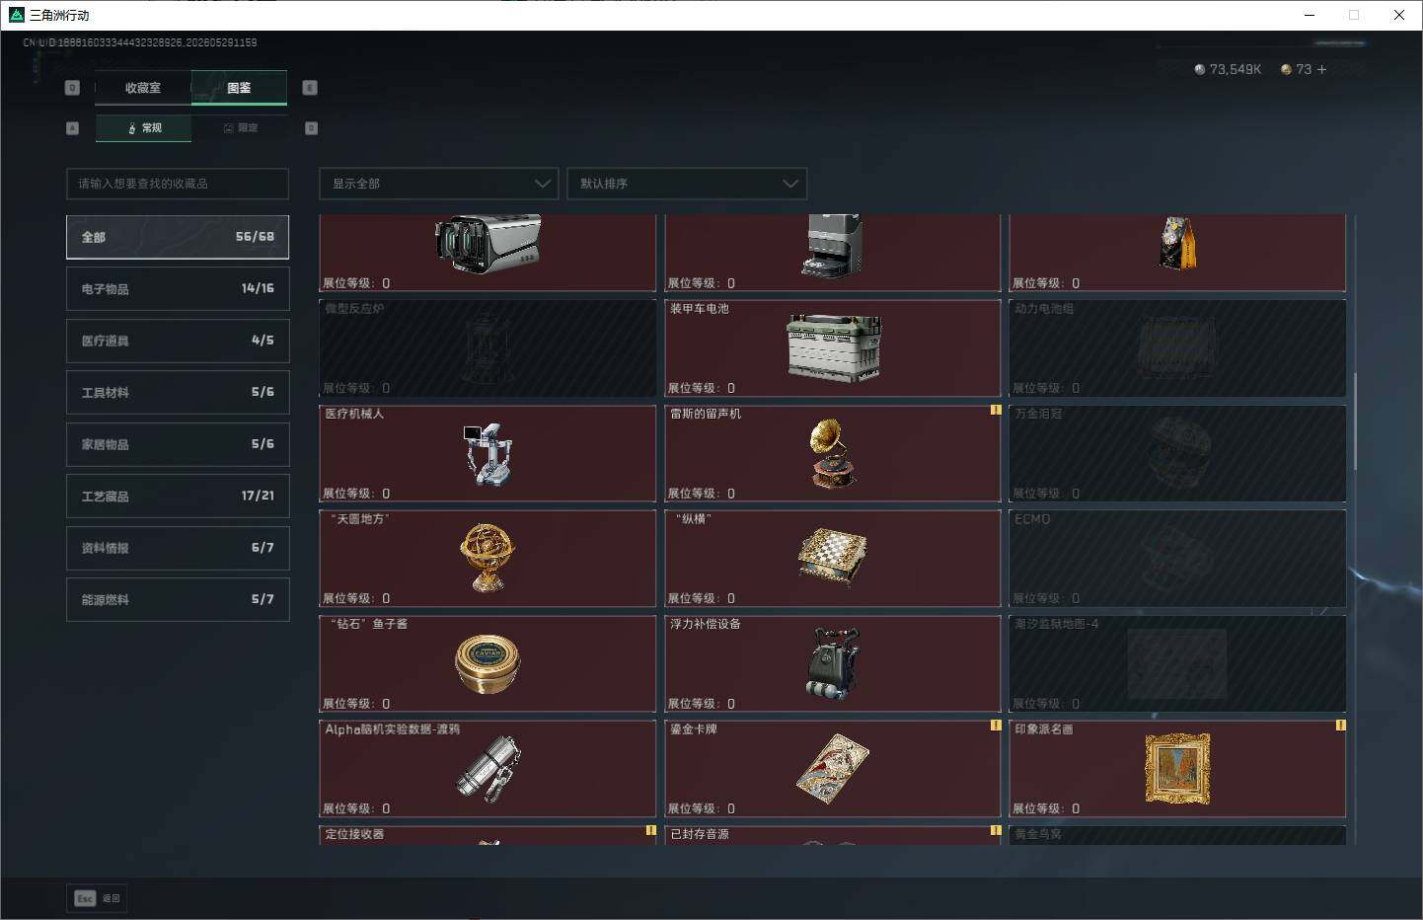The height and width of the screenshot is (920, 1423).
Task: Click the binocular camera item image
Action: pos(487,243)
